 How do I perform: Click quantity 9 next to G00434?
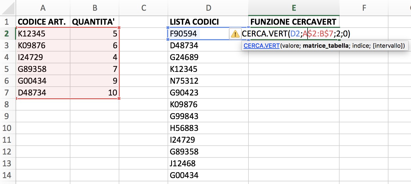point(95,81)
